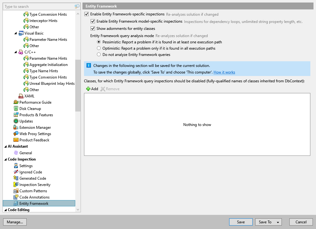The height and width of the screenshot is (229, 316).
Task: Click the search field
Action: (38, 6)
